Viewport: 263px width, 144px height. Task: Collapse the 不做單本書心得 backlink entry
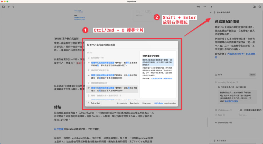point(216,87)
